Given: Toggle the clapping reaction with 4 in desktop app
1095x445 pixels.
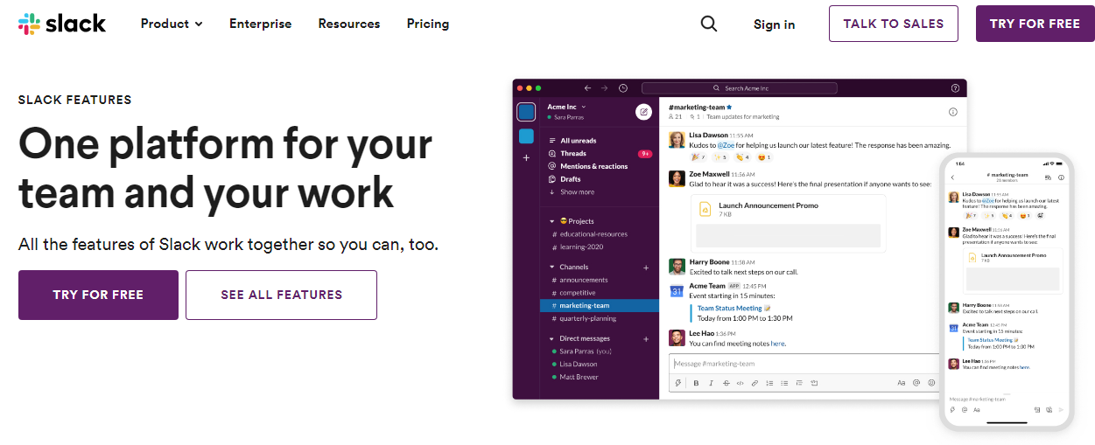Looking at the screenshot, I should tap(742, 157).
